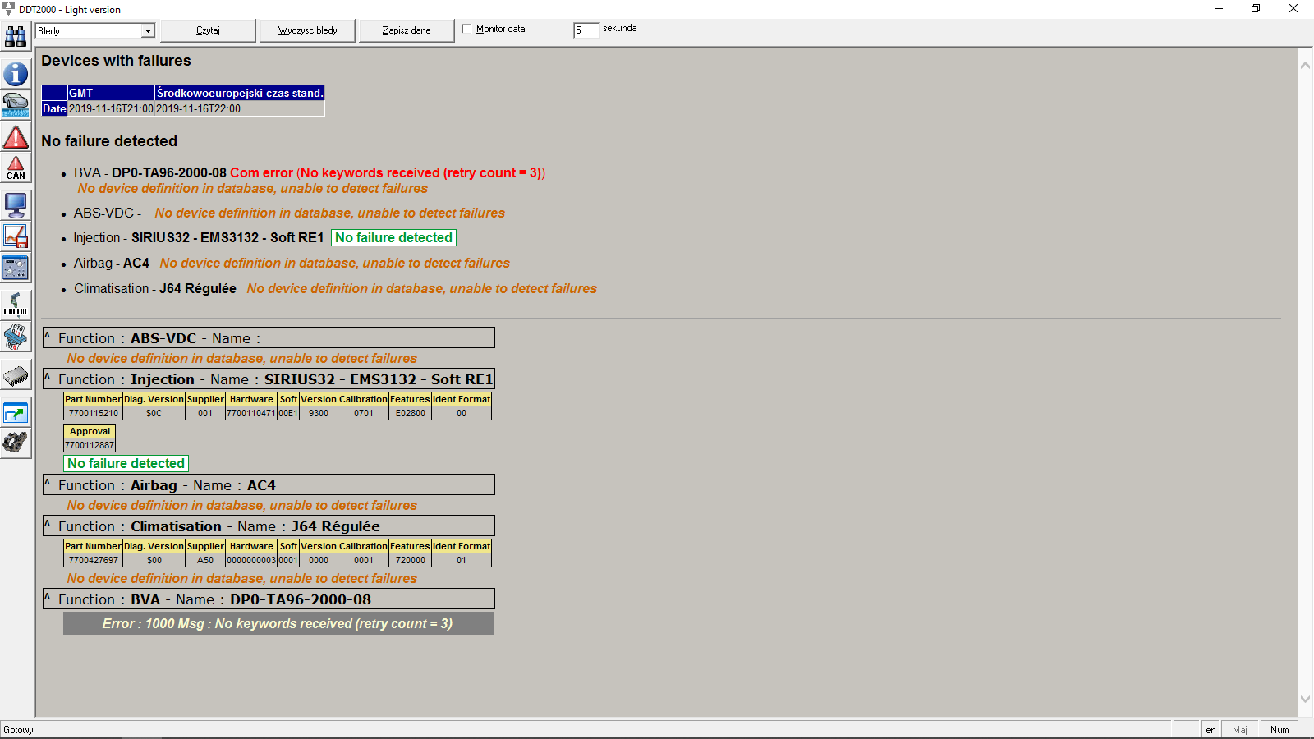The image size is (1314, 739).
Task: Collapse the ABS-VDC function section
Action: [x=47, y=336]
